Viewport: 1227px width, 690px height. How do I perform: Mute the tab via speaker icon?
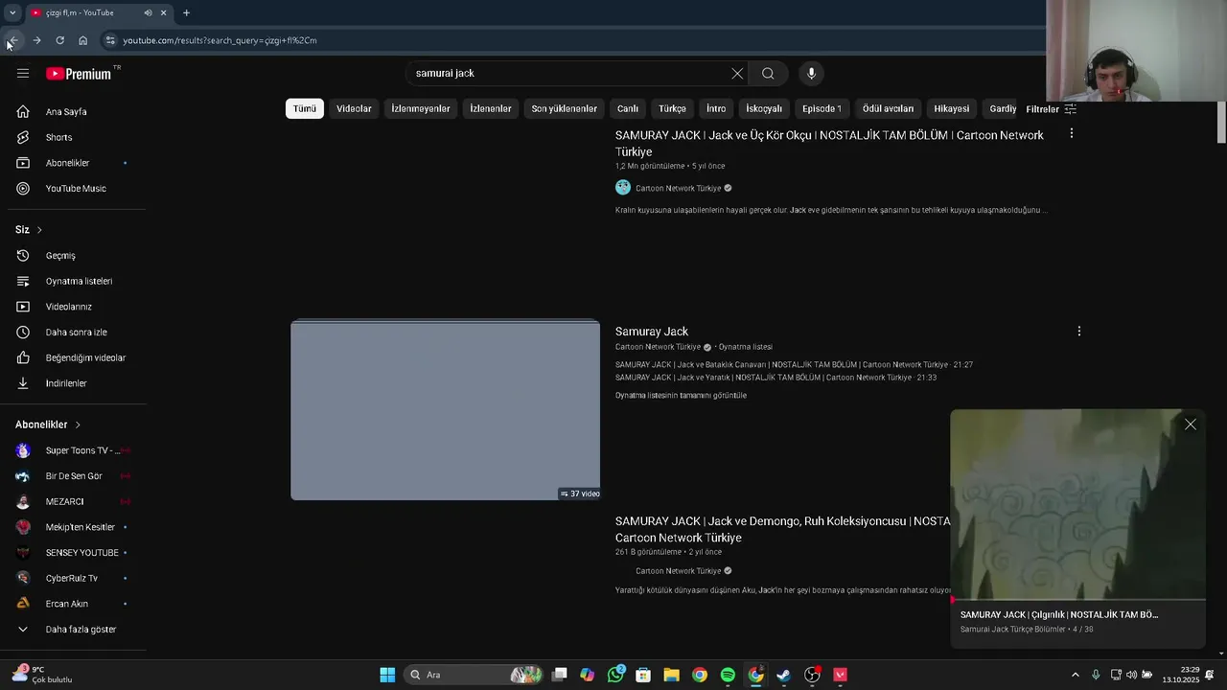tap(148, 12)
